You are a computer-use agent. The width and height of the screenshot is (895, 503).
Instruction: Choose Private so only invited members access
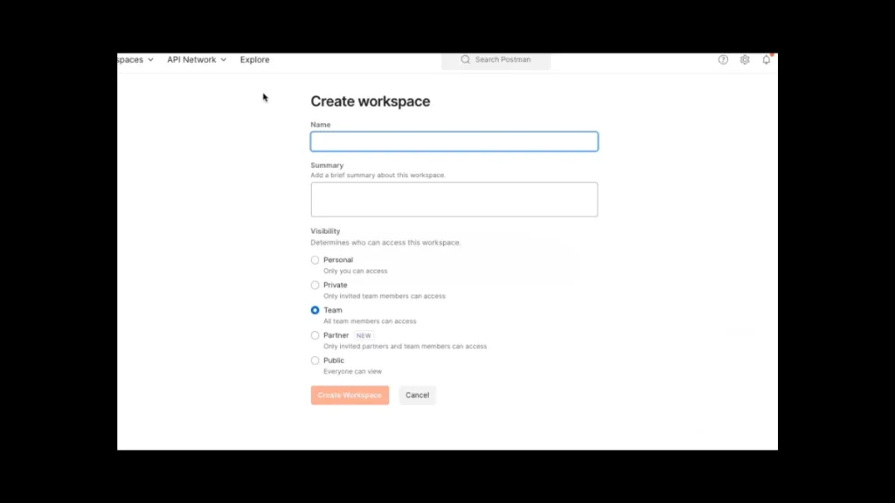[315, 285]
